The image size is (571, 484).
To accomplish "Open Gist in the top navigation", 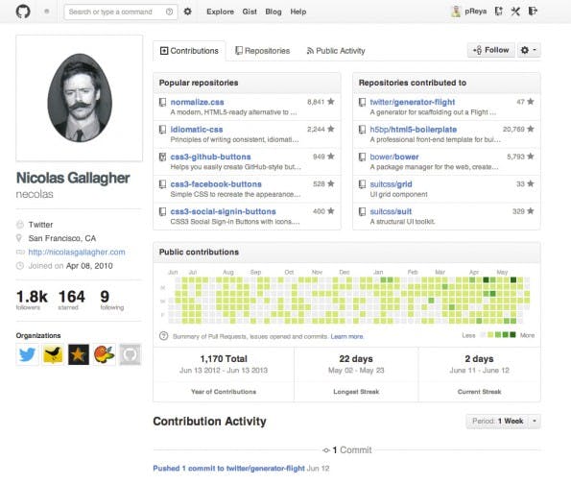I will pyautogui.click(x=250, y=12).
